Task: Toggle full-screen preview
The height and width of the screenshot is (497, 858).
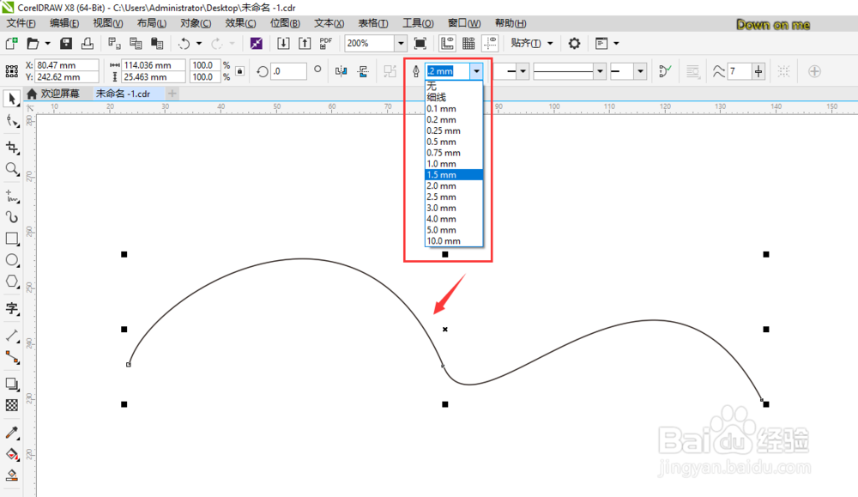Action: click(x=420, y=43)
